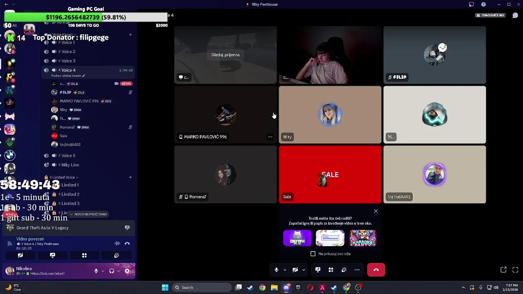The width and height of the screenshot is (523, 294).
Task: Open Windows Start menu
Action: click(165, 287)
